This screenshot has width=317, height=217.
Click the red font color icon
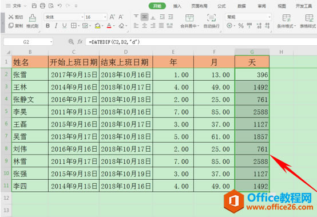pyautogui.click(x=109, y=26)
